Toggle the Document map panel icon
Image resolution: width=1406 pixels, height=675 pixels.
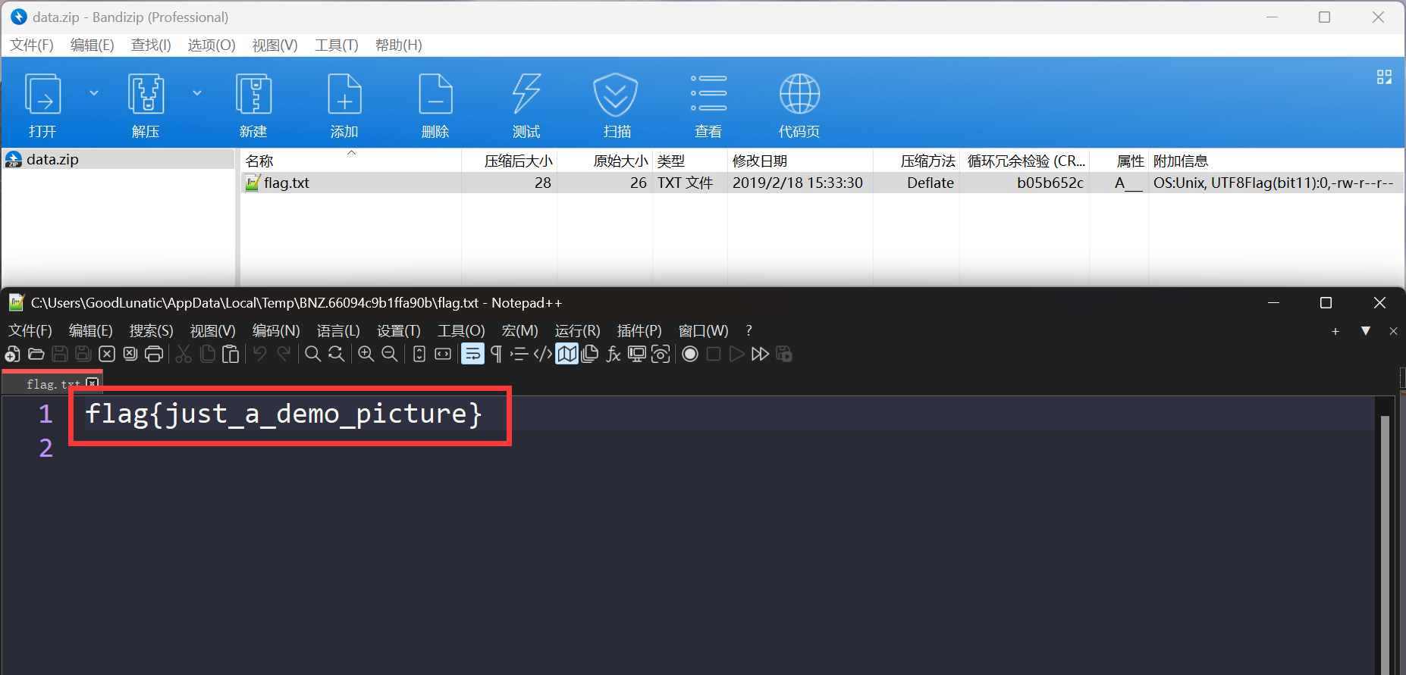tap(566, 354)
